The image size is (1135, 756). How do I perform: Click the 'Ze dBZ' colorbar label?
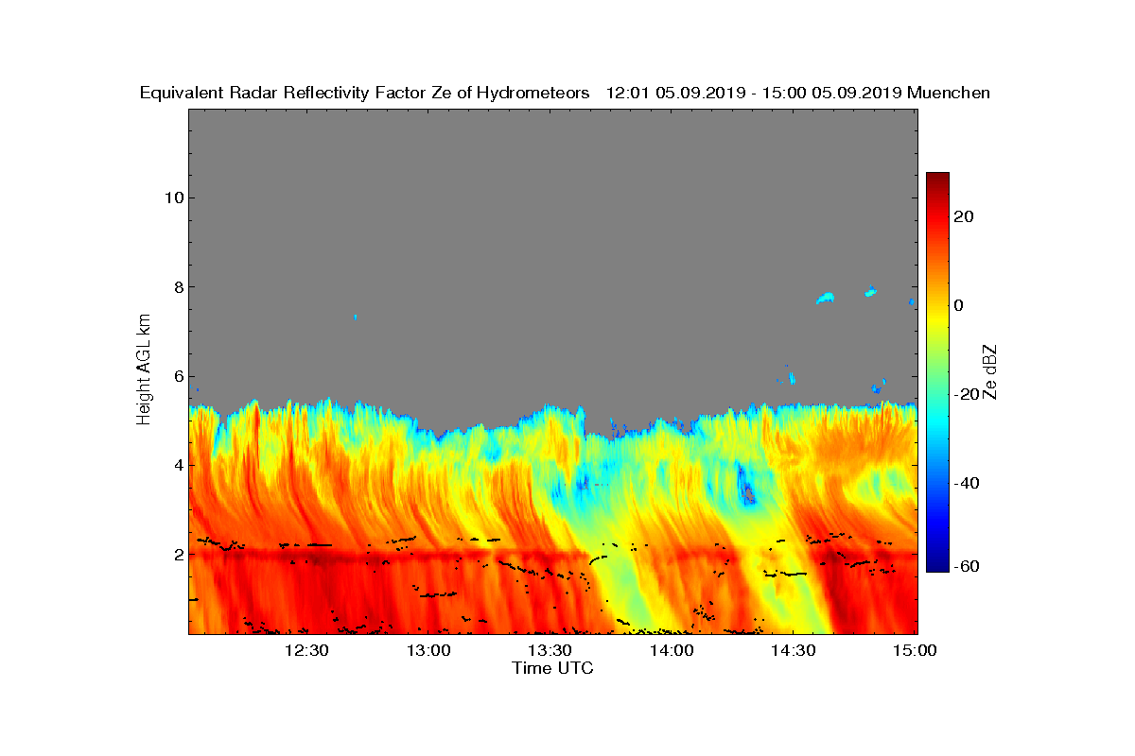coord(990,371)
